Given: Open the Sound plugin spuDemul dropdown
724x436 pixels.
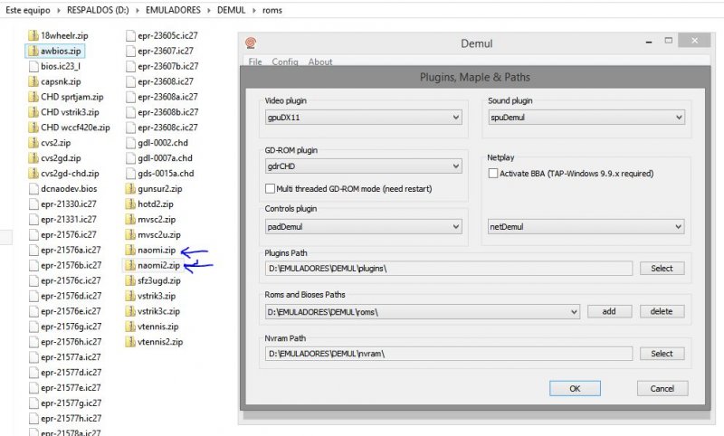Looking at the screenshot, I should click(x=586, y=118).
